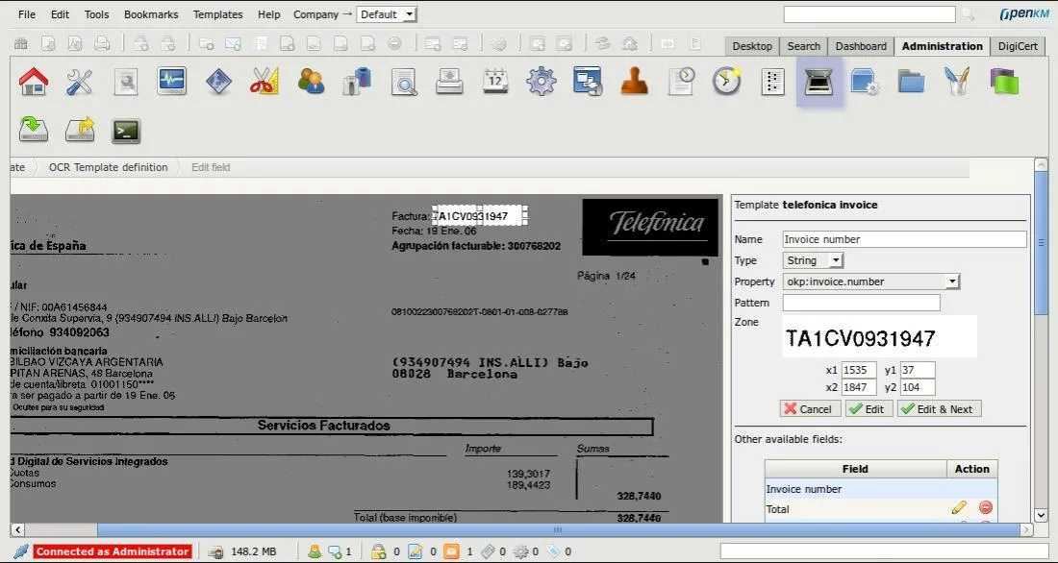Click the x1 coordinate field
This screenshot has height=563, width=1058.
coord(859,370)
